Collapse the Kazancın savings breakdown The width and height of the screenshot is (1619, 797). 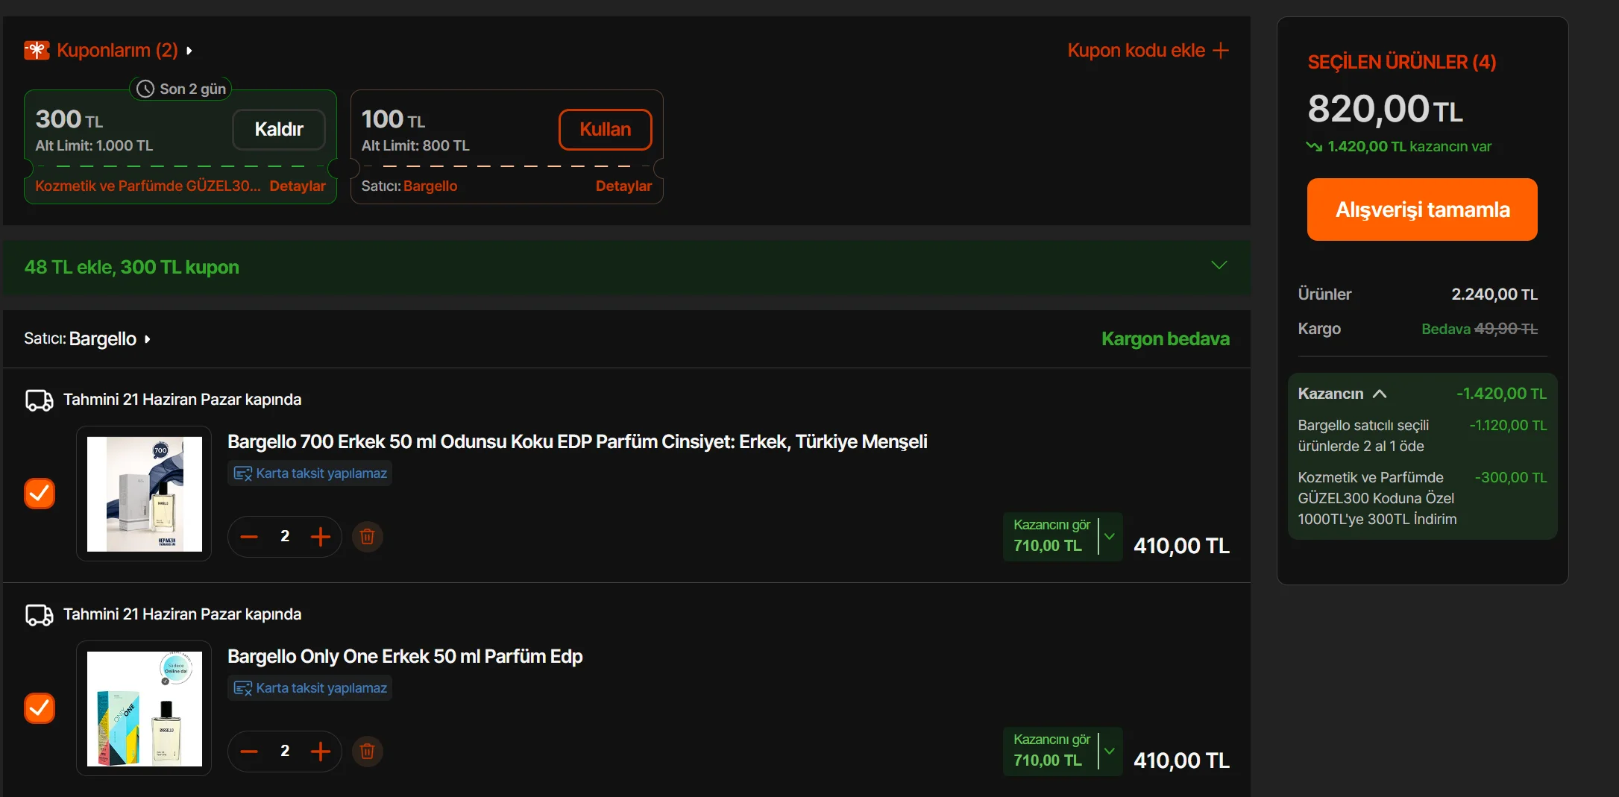pyautogui.click(x=1380, y=394)
